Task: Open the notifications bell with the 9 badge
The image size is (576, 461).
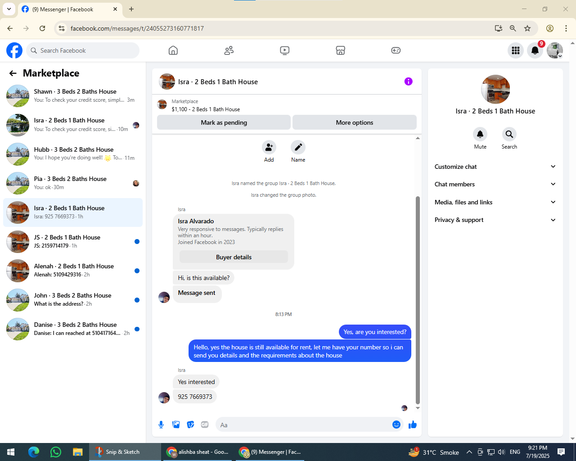Action: coord(535,50)
